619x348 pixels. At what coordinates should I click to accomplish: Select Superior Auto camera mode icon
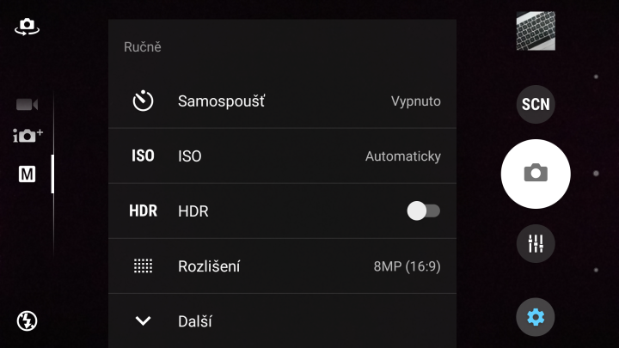[28, 136]
